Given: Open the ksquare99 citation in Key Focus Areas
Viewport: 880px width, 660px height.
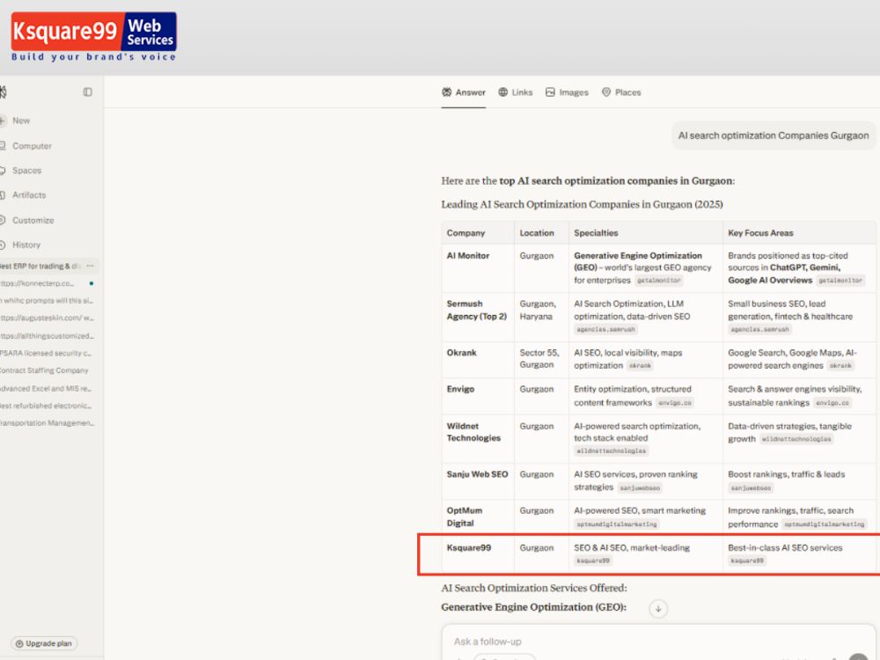Looking at the screenshot, I should 747,561.
